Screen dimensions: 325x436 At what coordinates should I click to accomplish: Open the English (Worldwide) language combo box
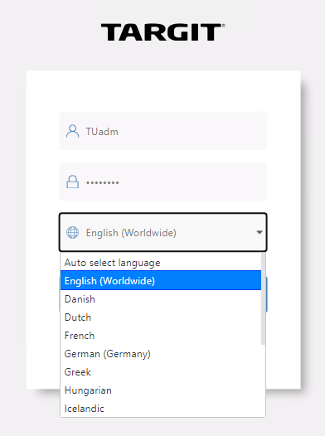pos(163,232)
